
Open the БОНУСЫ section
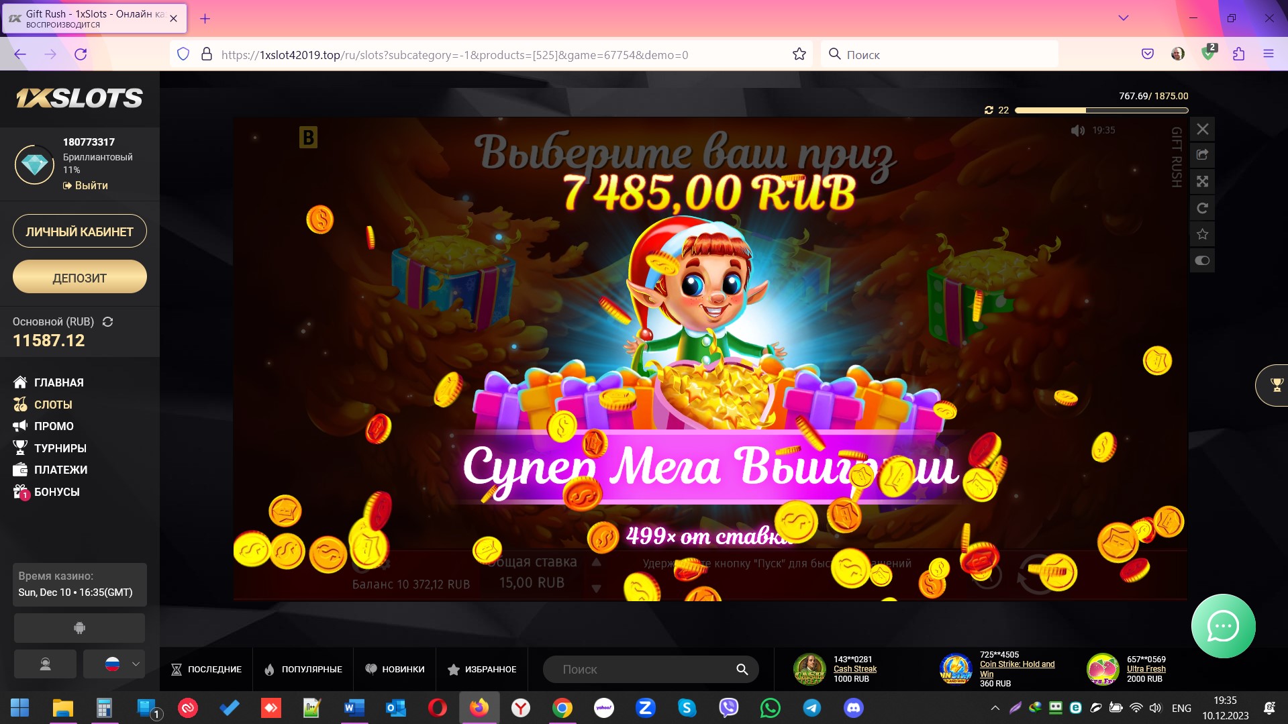(46, 492)
